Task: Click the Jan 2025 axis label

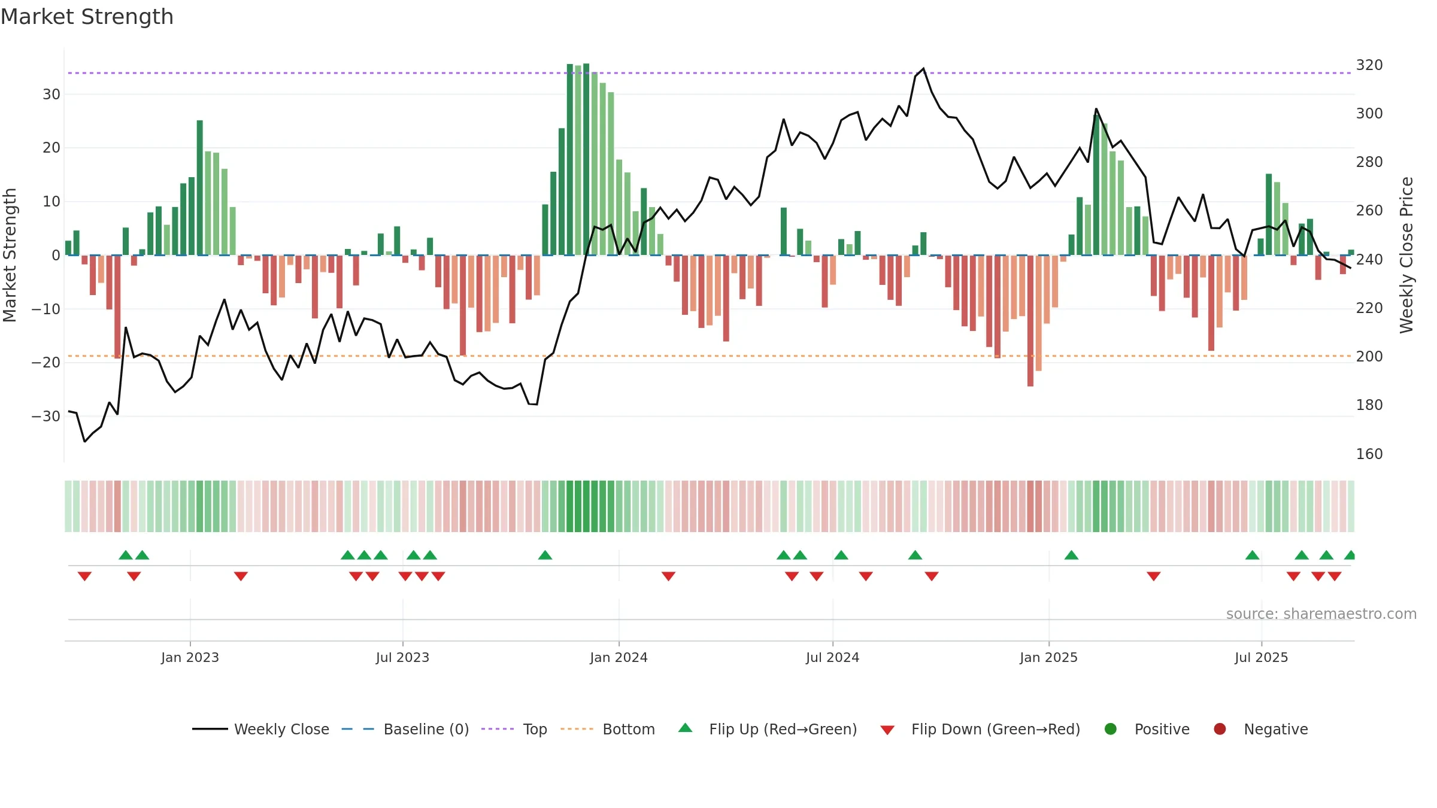Action: 1048,657
